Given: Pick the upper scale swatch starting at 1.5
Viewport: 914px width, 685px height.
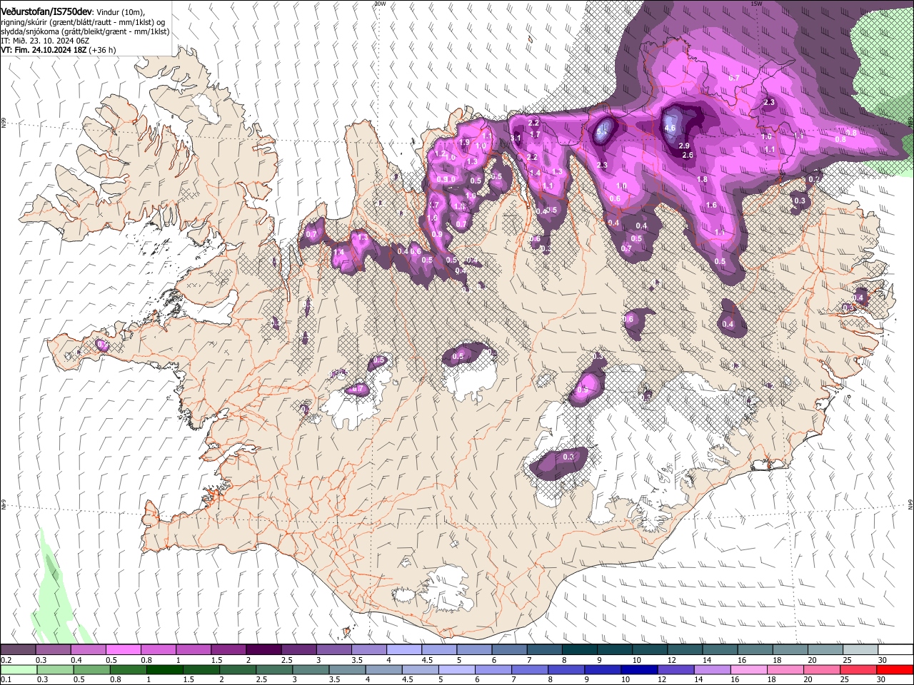Looking at the screenshot, I should click(x=228, y=649).
